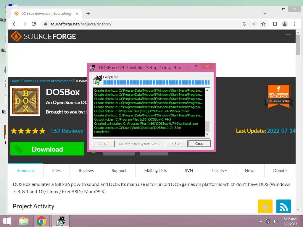
Task: Click the Last Update date 2022-07-14
Action: pos(281,131)
